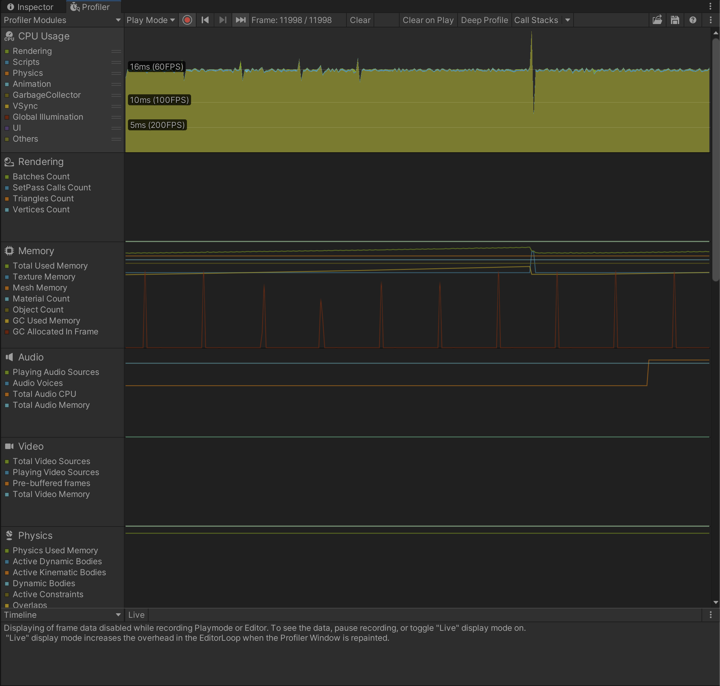Open the Call Stacks dropdown arrow
This screenshot has width=720, height=686.
pyautogui.click(x=567, y=20)
